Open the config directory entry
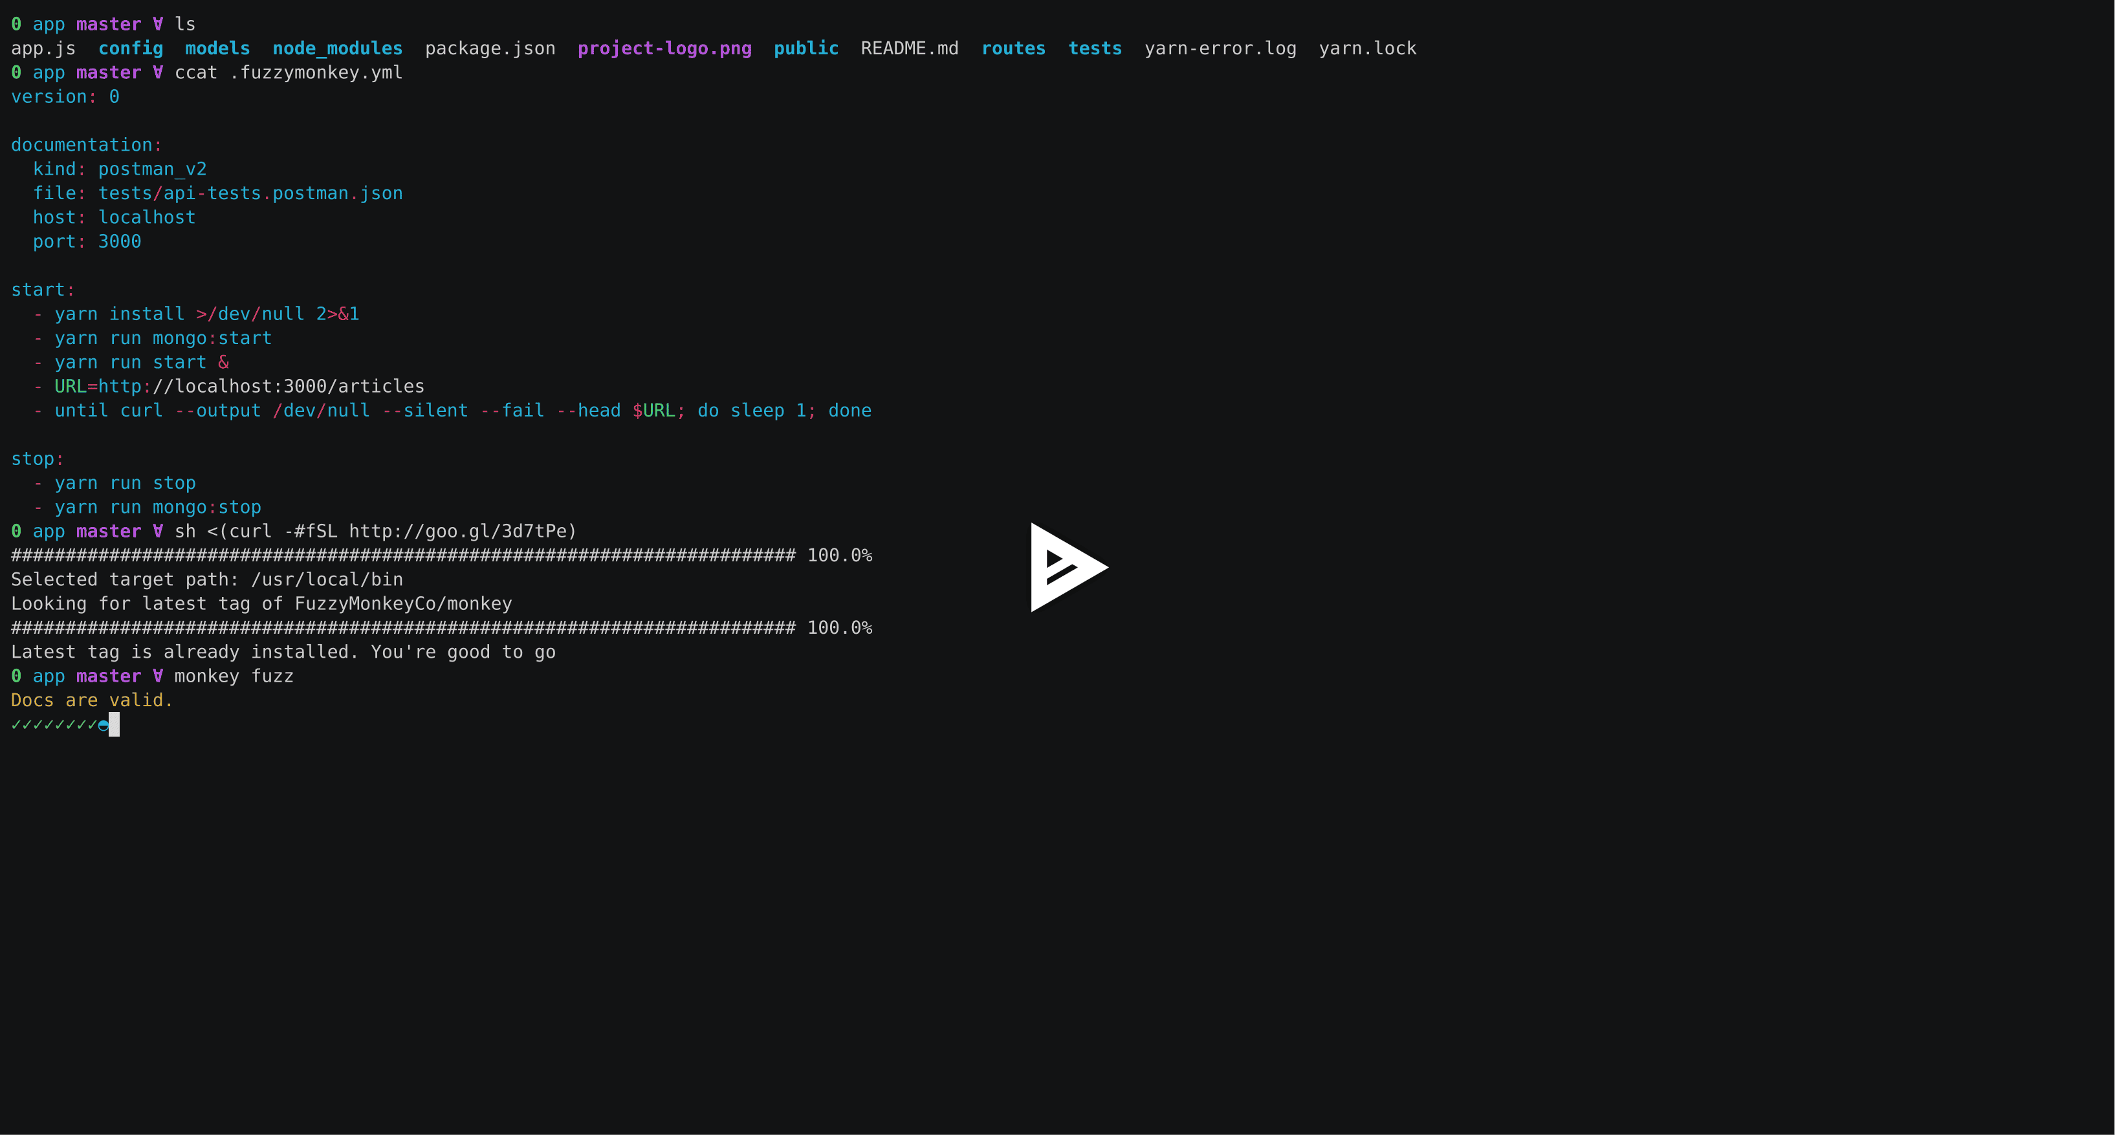2115x1135 pixels. 131,49
